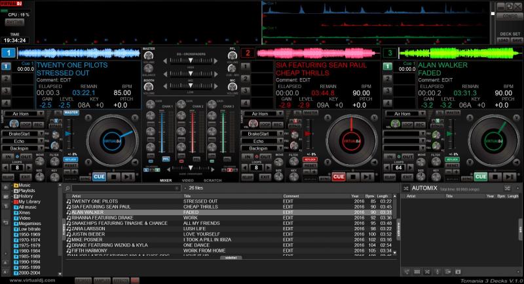Play or pause deck 3
The image size is (524, 284).
510,176
